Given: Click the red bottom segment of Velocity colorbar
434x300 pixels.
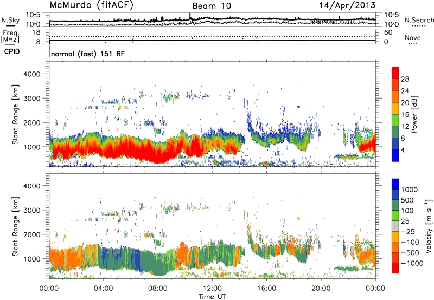Looking at the screenshot, I should 395,268.
